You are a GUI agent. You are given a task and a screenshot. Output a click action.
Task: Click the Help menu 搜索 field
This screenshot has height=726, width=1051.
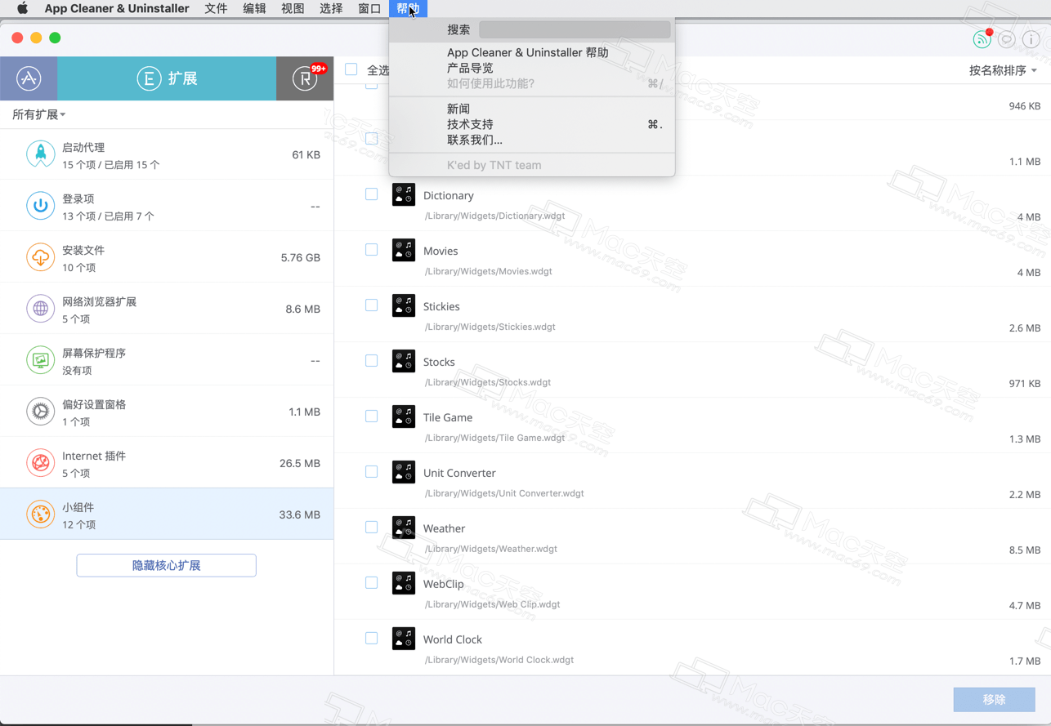575,29
